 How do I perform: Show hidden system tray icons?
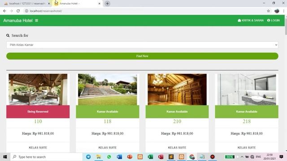(x=242, y=157)
